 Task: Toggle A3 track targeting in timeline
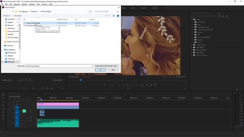point(17,123)
